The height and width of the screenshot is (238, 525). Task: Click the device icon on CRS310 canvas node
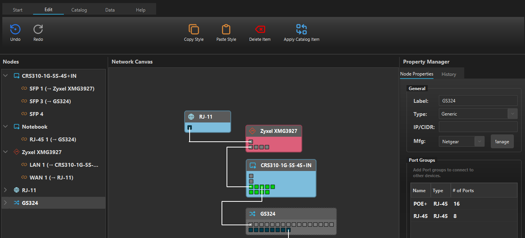(253, 166)
